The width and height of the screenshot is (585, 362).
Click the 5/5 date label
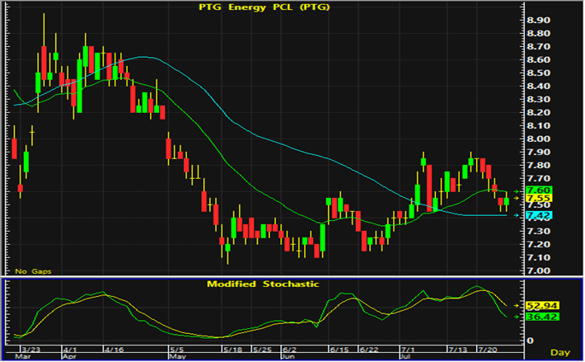click(x=177, y=350)
